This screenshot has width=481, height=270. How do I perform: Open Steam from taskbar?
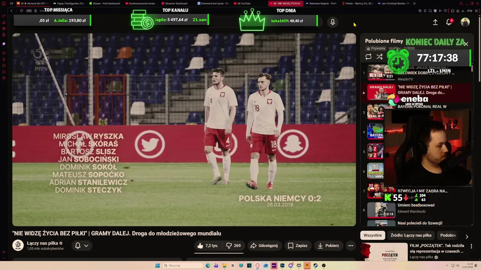pyautogui.click(x=315, y=265)
